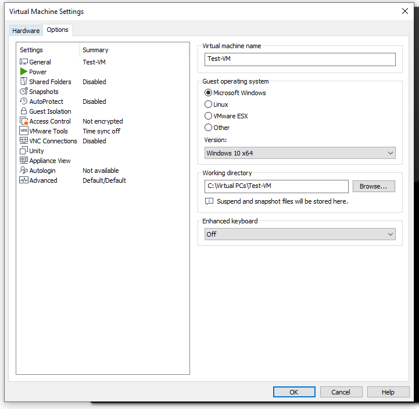Click the Summary column header
Screen dimensions: 419x409
95,50
